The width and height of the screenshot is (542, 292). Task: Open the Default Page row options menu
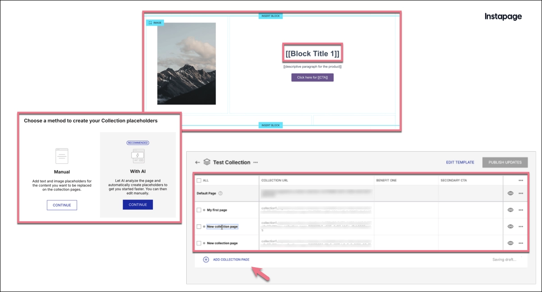[521, 193]
